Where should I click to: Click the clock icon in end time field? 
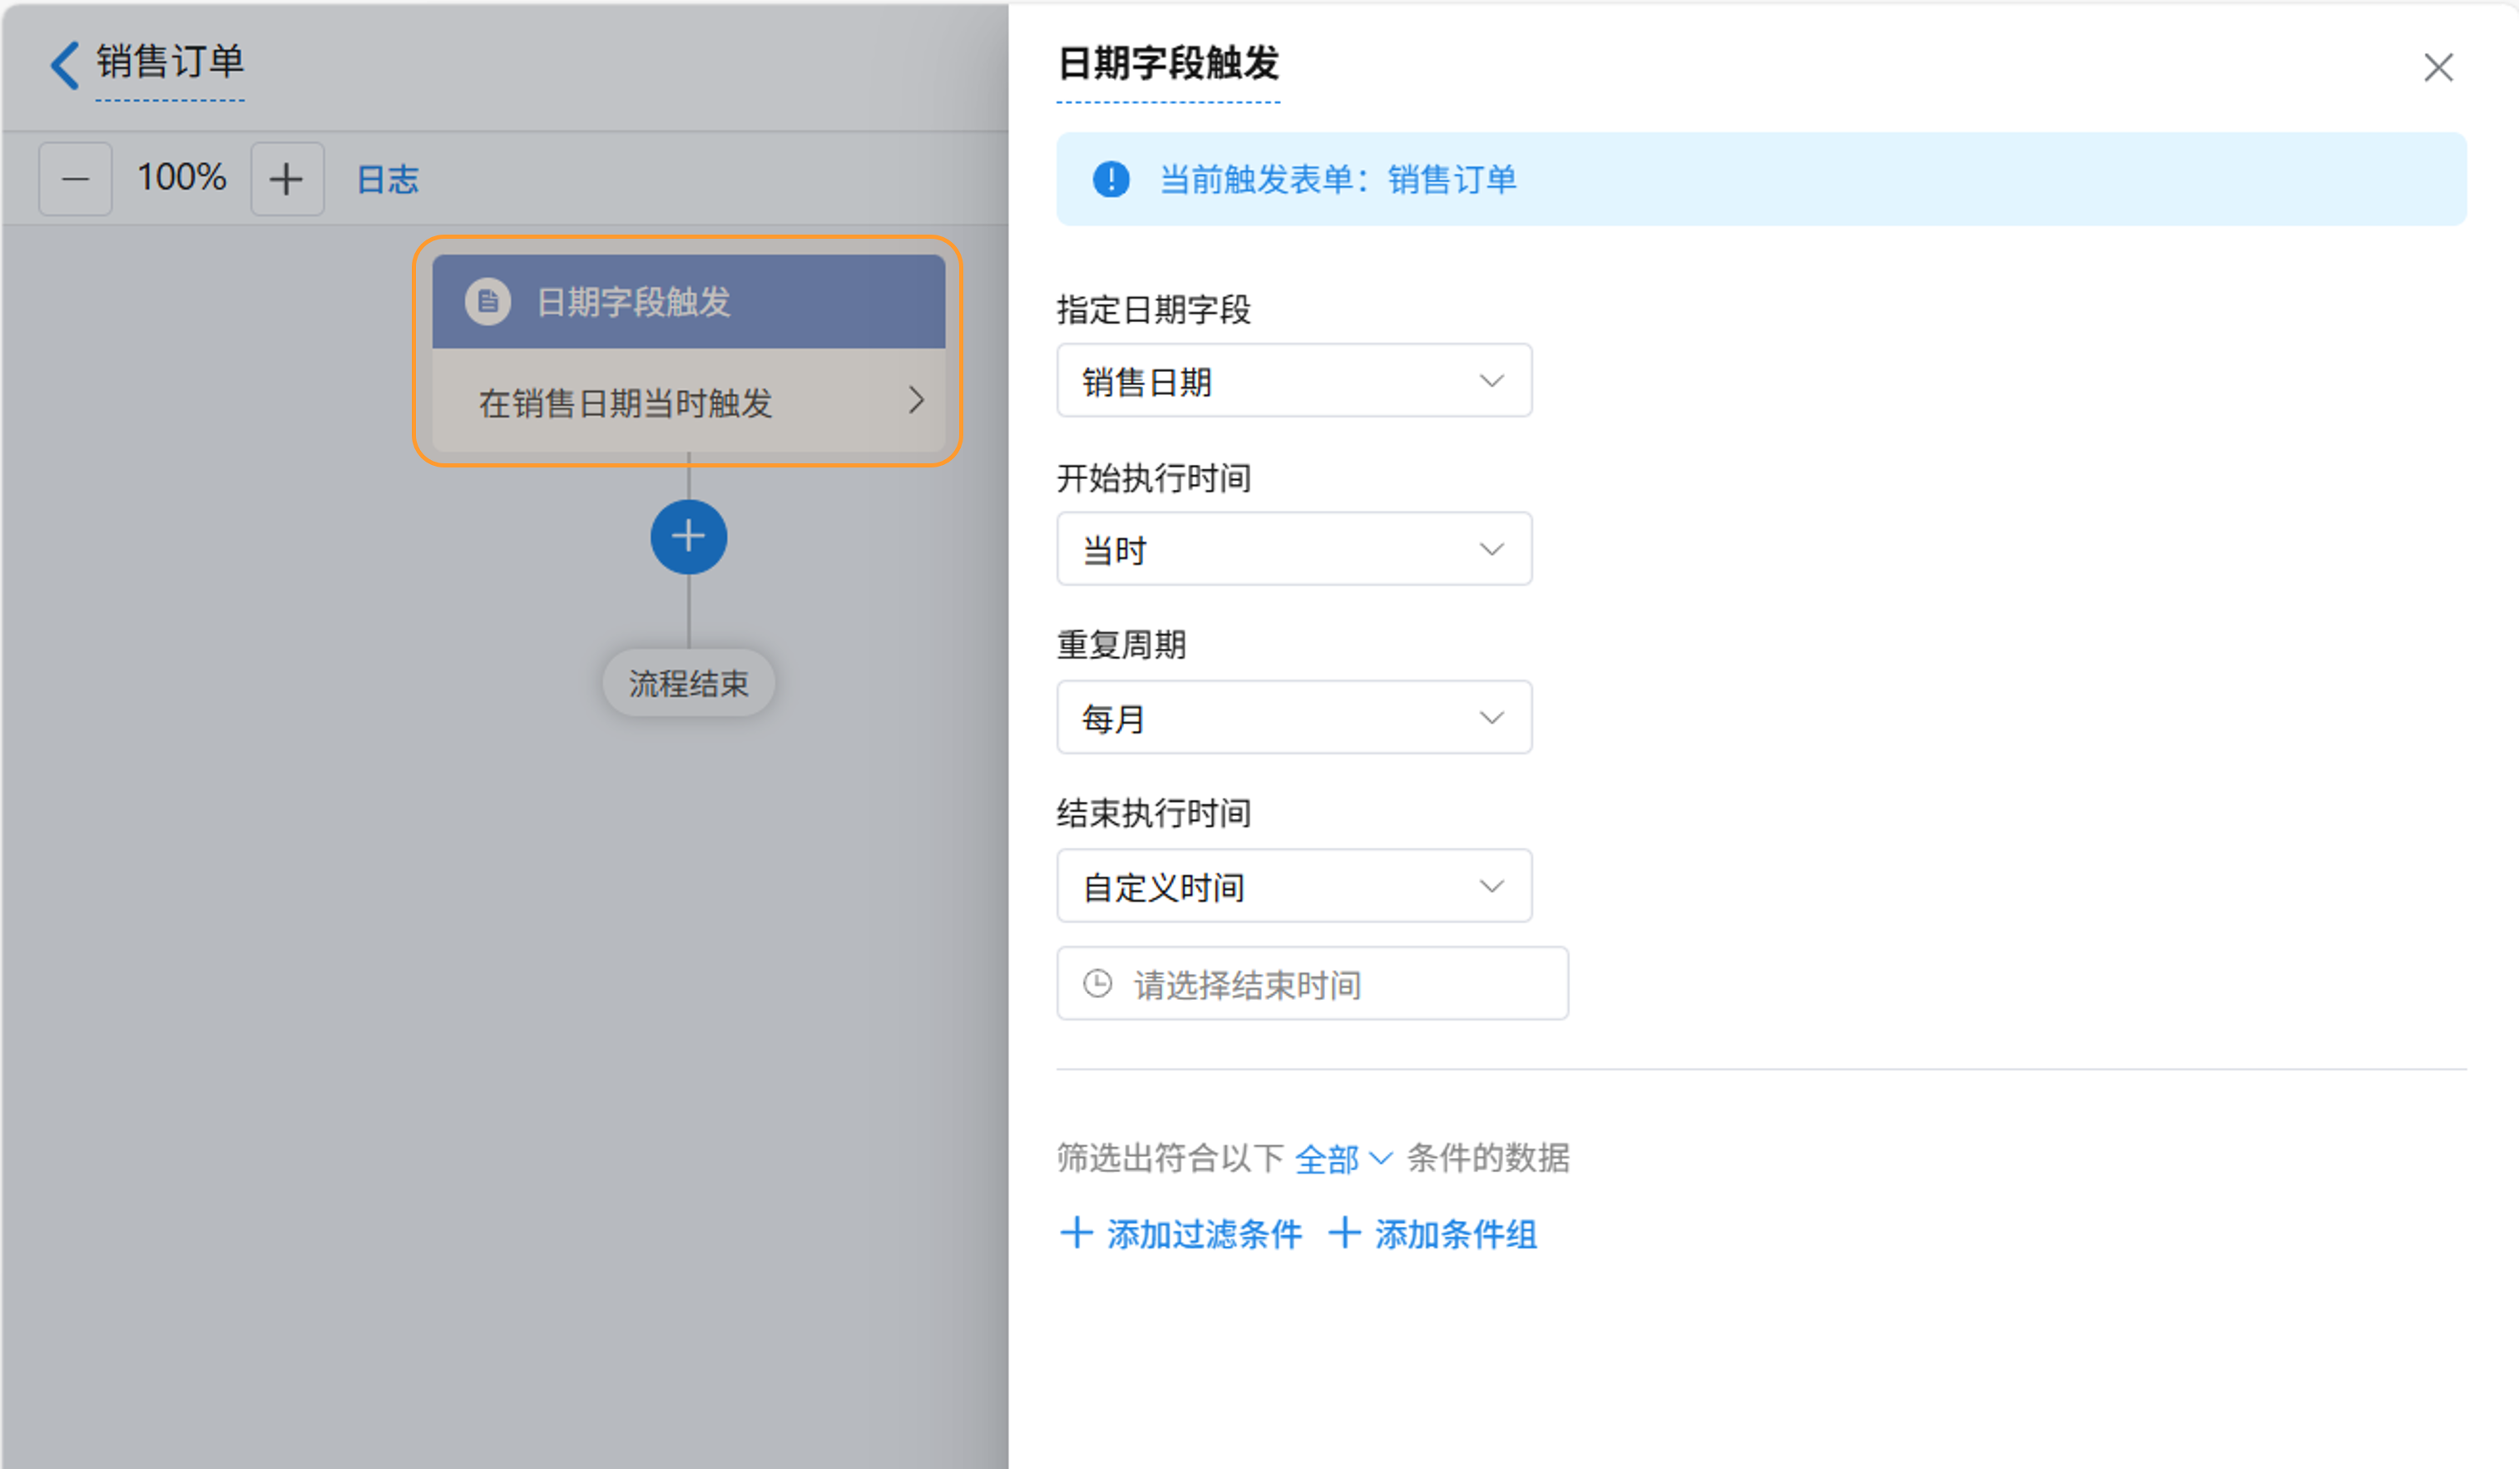[x=1097, y=983]
